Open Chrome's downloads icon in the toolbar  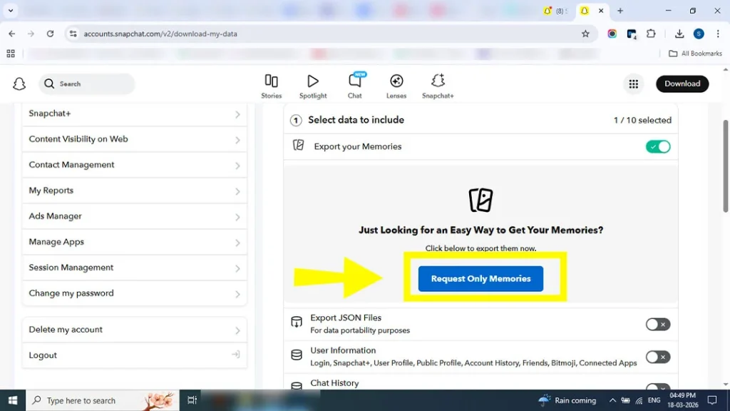678,34
